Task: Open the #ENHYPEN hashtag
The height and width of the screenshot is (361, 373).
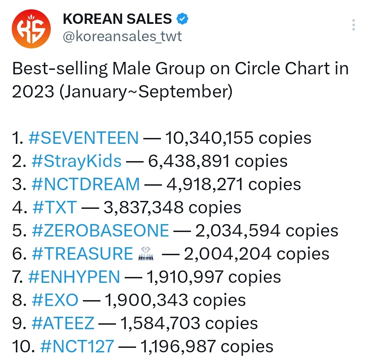Action: [x=74, y=277]
